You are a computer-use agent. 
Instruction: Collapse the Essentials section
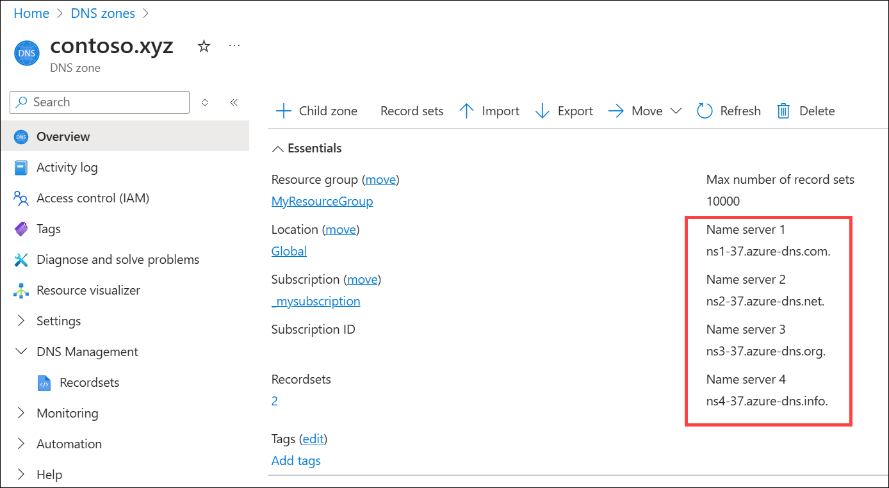pos(278,149)
